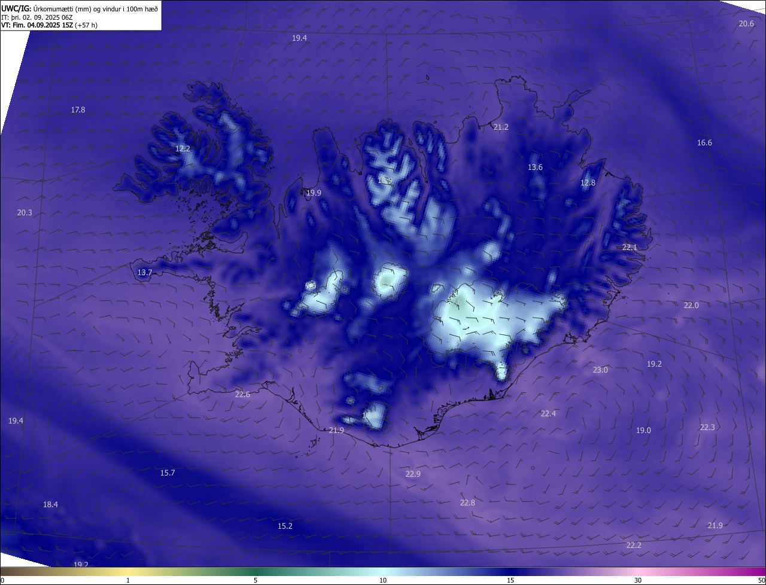Screen dimensions: 766x585
Task: Click the valid time line "VT: Fim. 04.09.2025 15Z (+57 h)"
Action: pos(49,25)
